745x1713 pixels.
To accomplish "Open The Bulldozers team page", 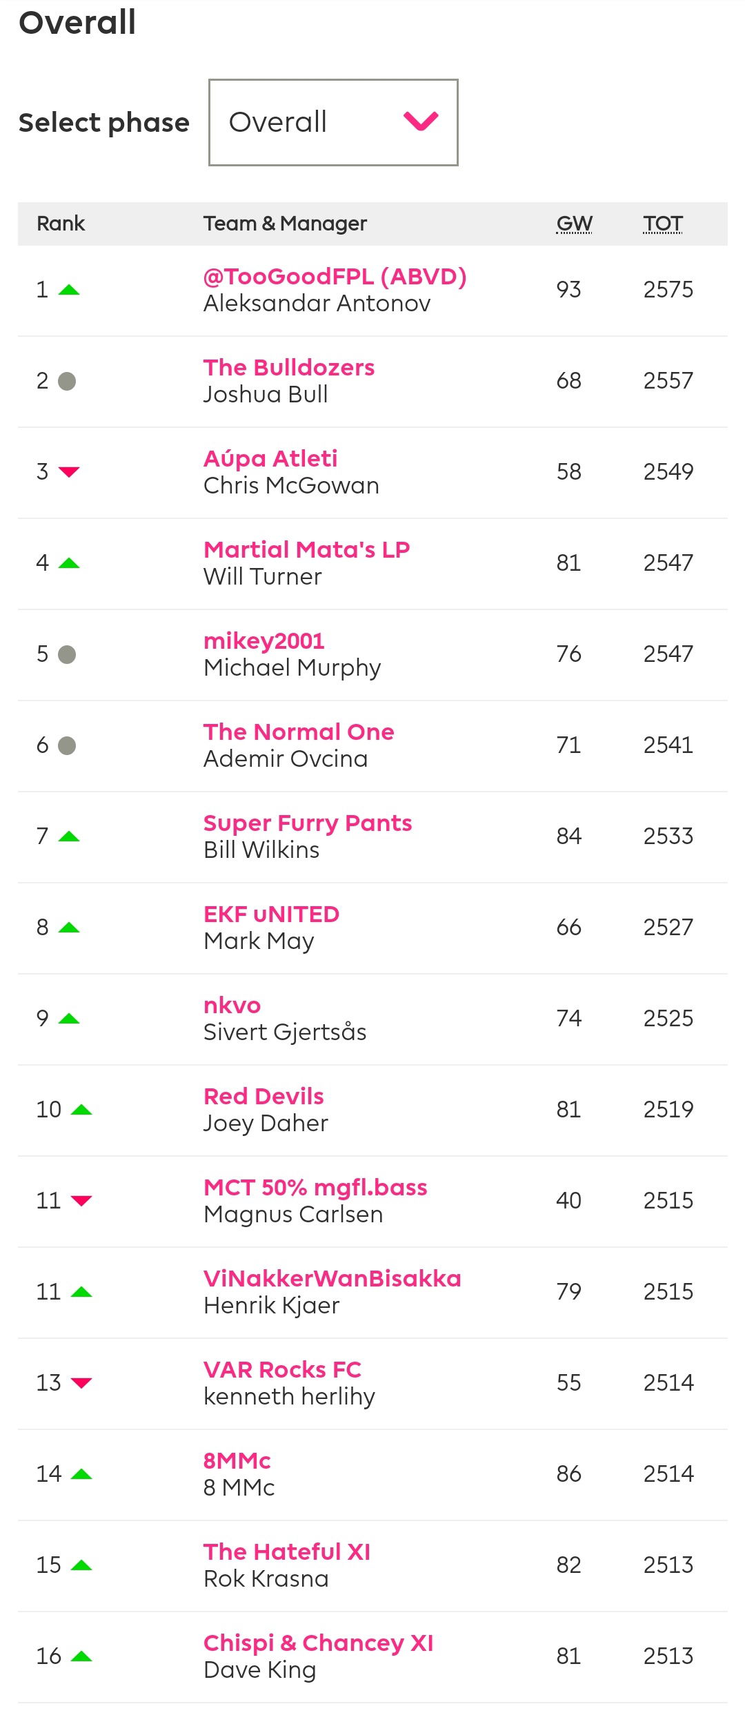I will click(289, 368).
